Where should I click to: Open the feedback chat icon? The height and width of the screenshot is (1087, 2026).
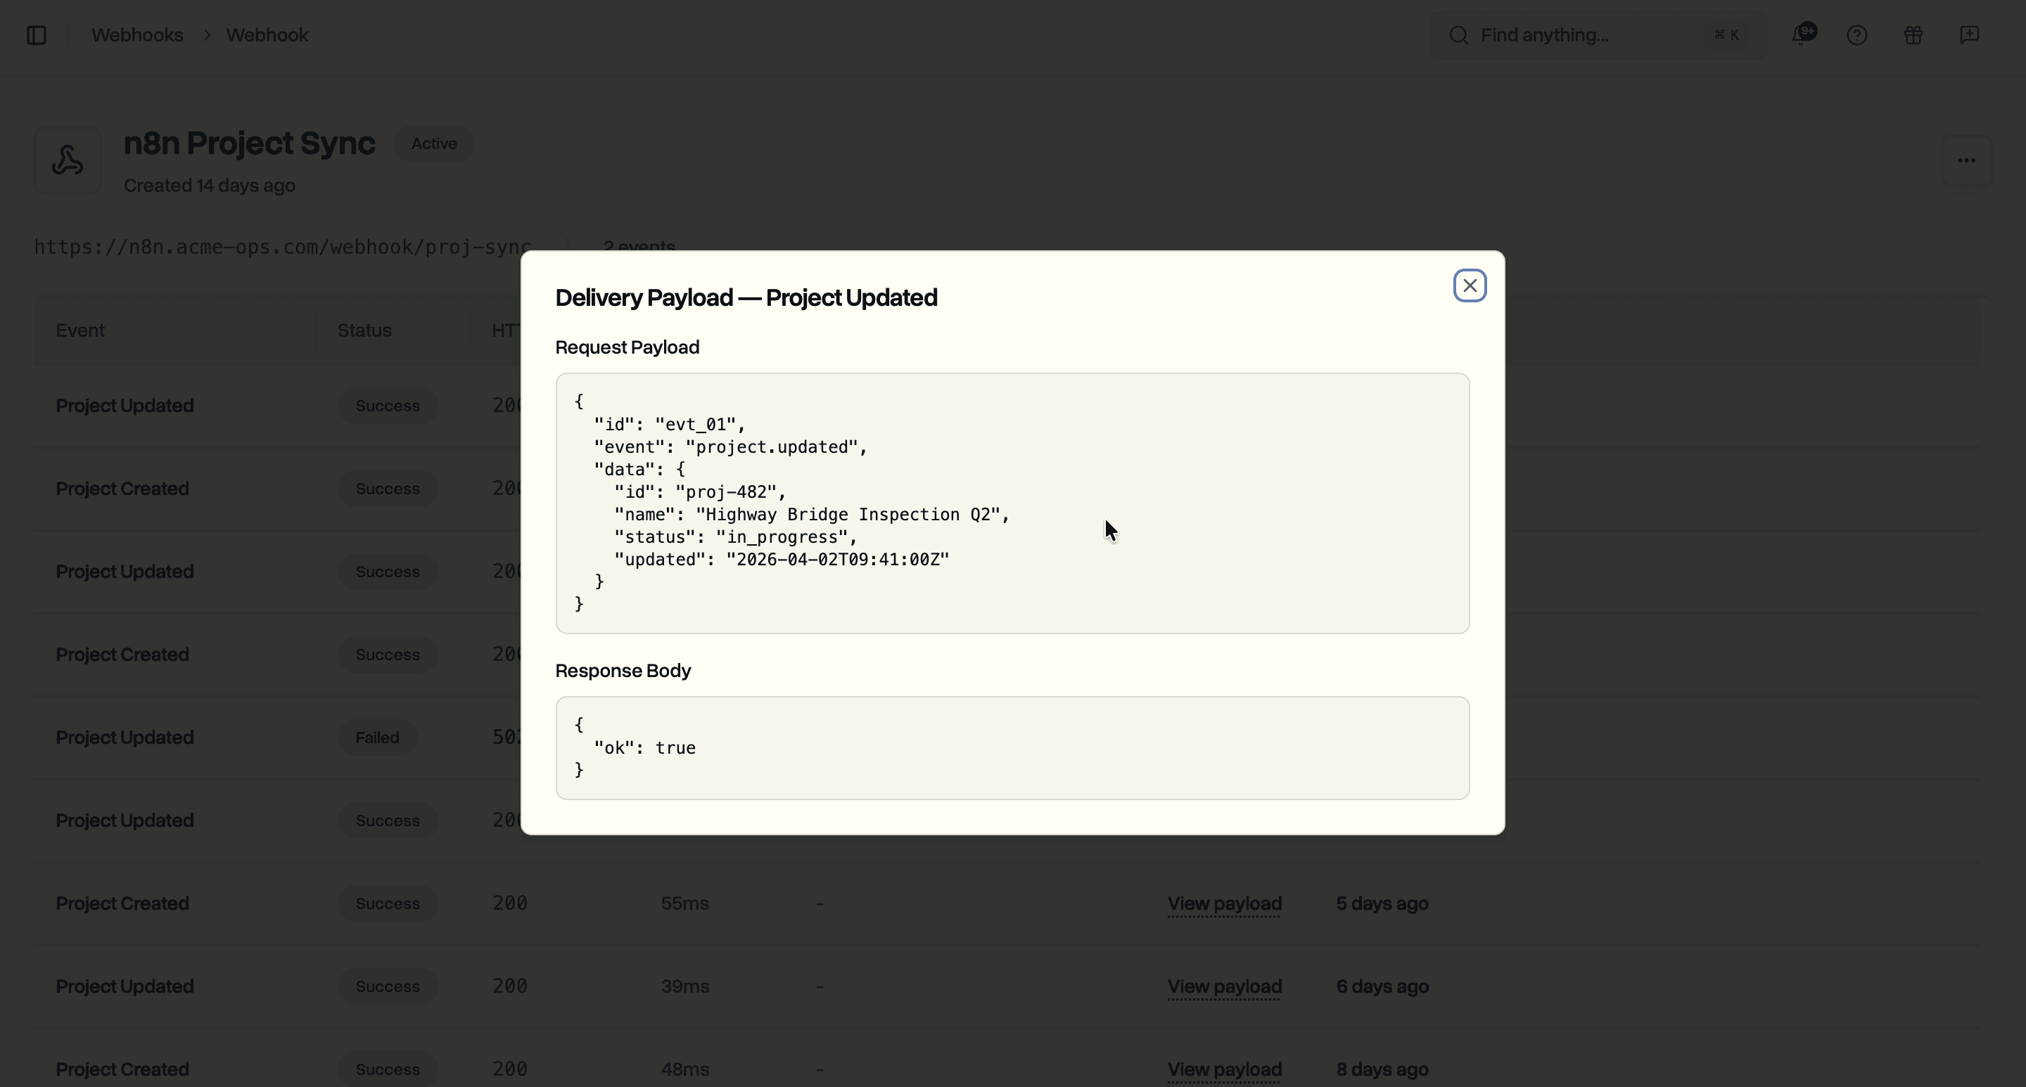coord(1970,35)
